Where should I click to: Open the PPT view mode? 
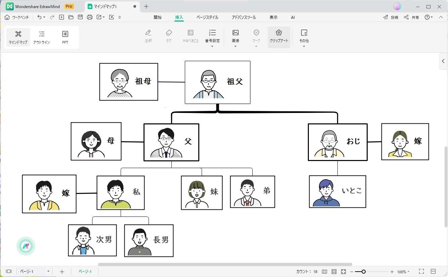(x=65, y=37)
